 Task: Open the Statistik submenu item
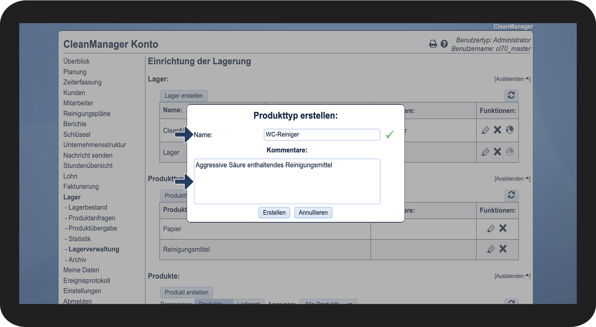tap(80, 239)
